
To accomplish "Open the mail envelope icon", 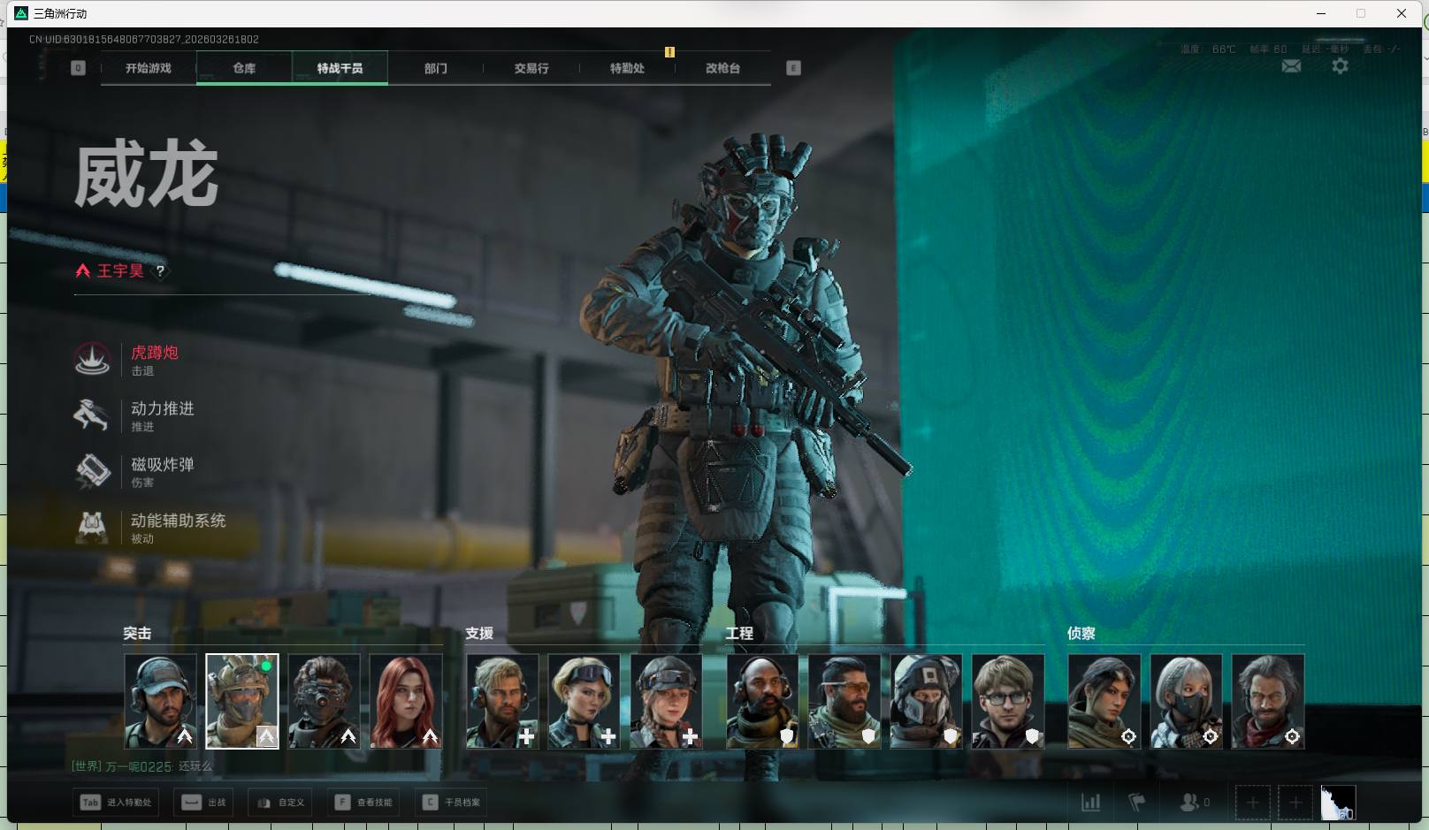I will [x=1291, y=66].
